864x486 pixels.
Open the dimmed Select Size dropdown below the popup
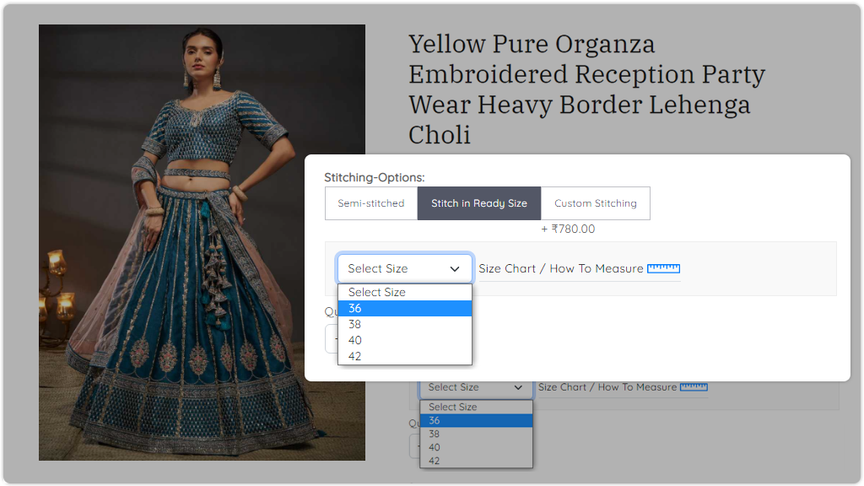476,387
